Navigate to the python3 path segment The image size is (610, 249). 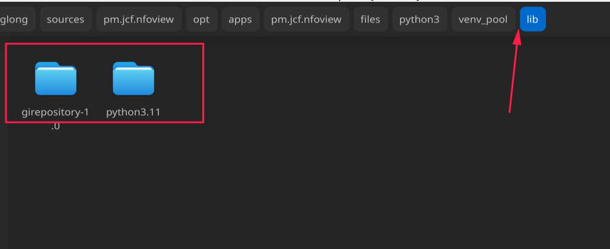pos(420,19)
